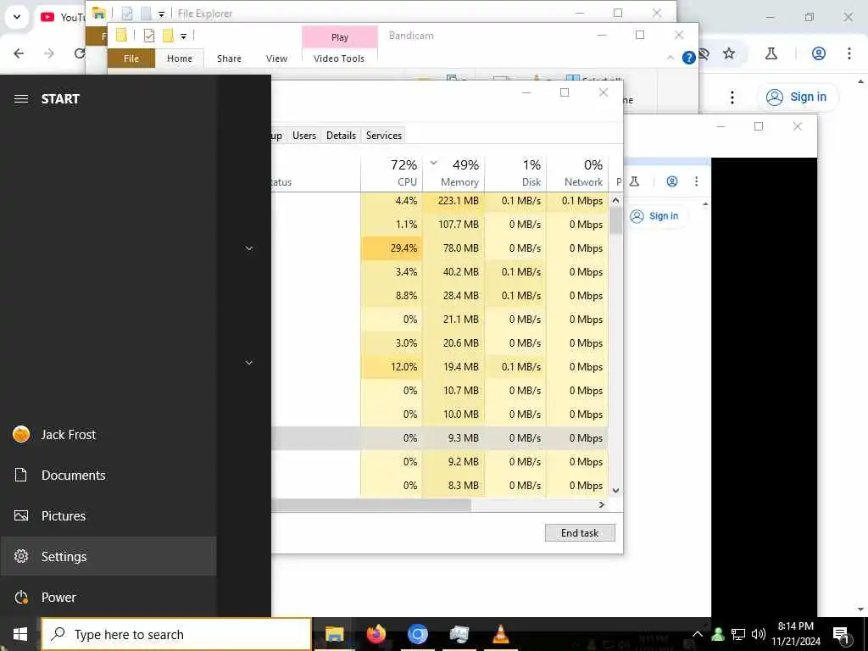
Task: Open Task Manager taskbar icon
Action: point(459,634)
